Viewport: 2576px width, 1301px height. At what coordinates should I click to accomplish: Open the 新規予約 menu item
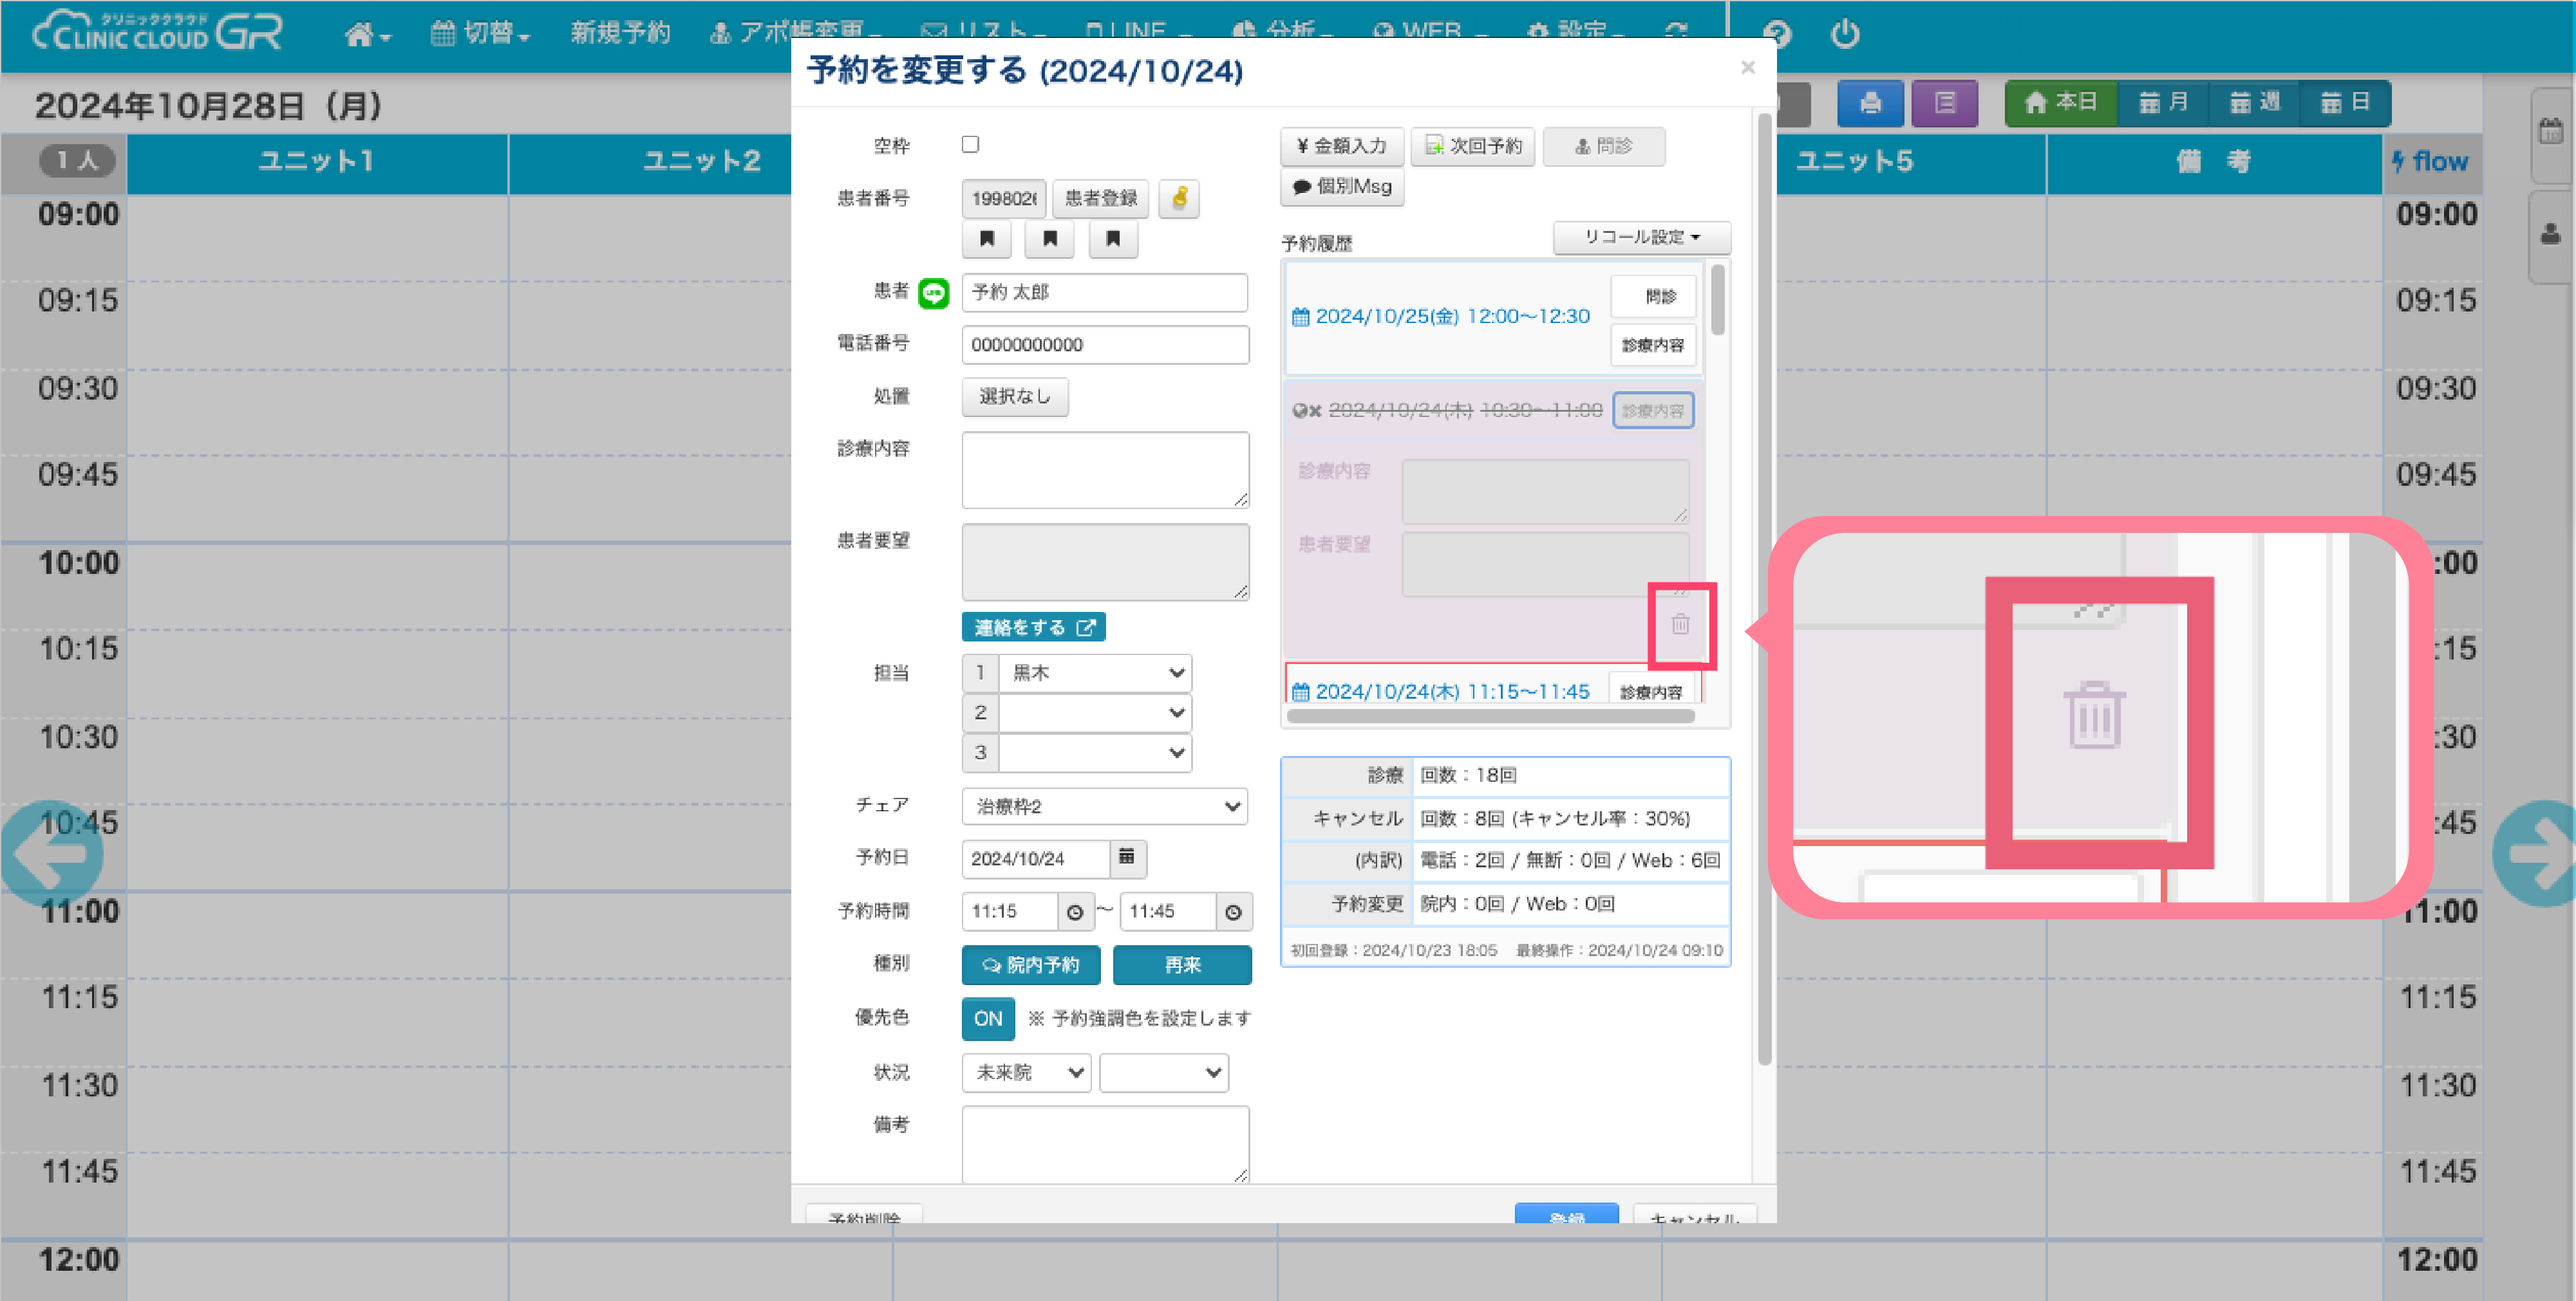(620, 33)
